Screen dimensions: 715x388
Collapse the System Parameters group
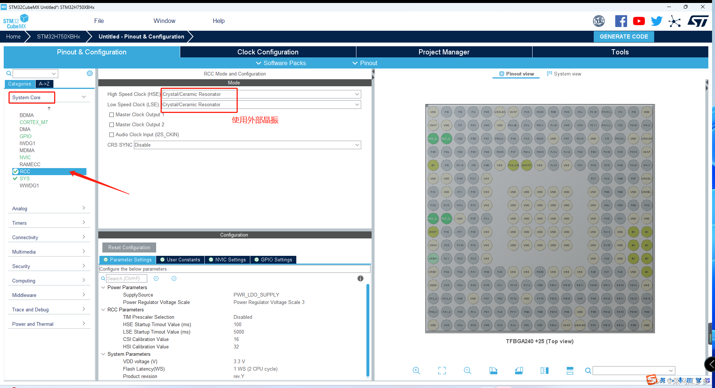(x=103, y=354)
